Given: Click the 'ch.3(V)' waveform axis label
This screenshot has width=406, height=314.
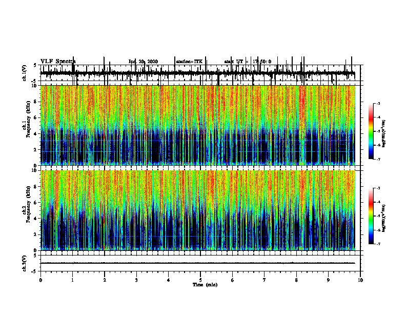Looking at the screenshot, I should pos(25,263).
